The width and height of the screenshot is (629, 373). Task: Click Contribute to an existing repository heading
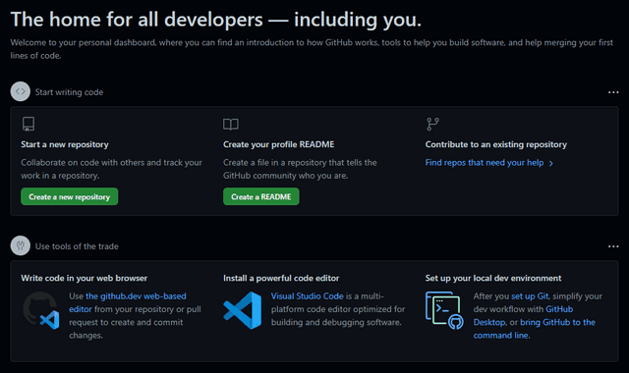(x=495, y=144)
